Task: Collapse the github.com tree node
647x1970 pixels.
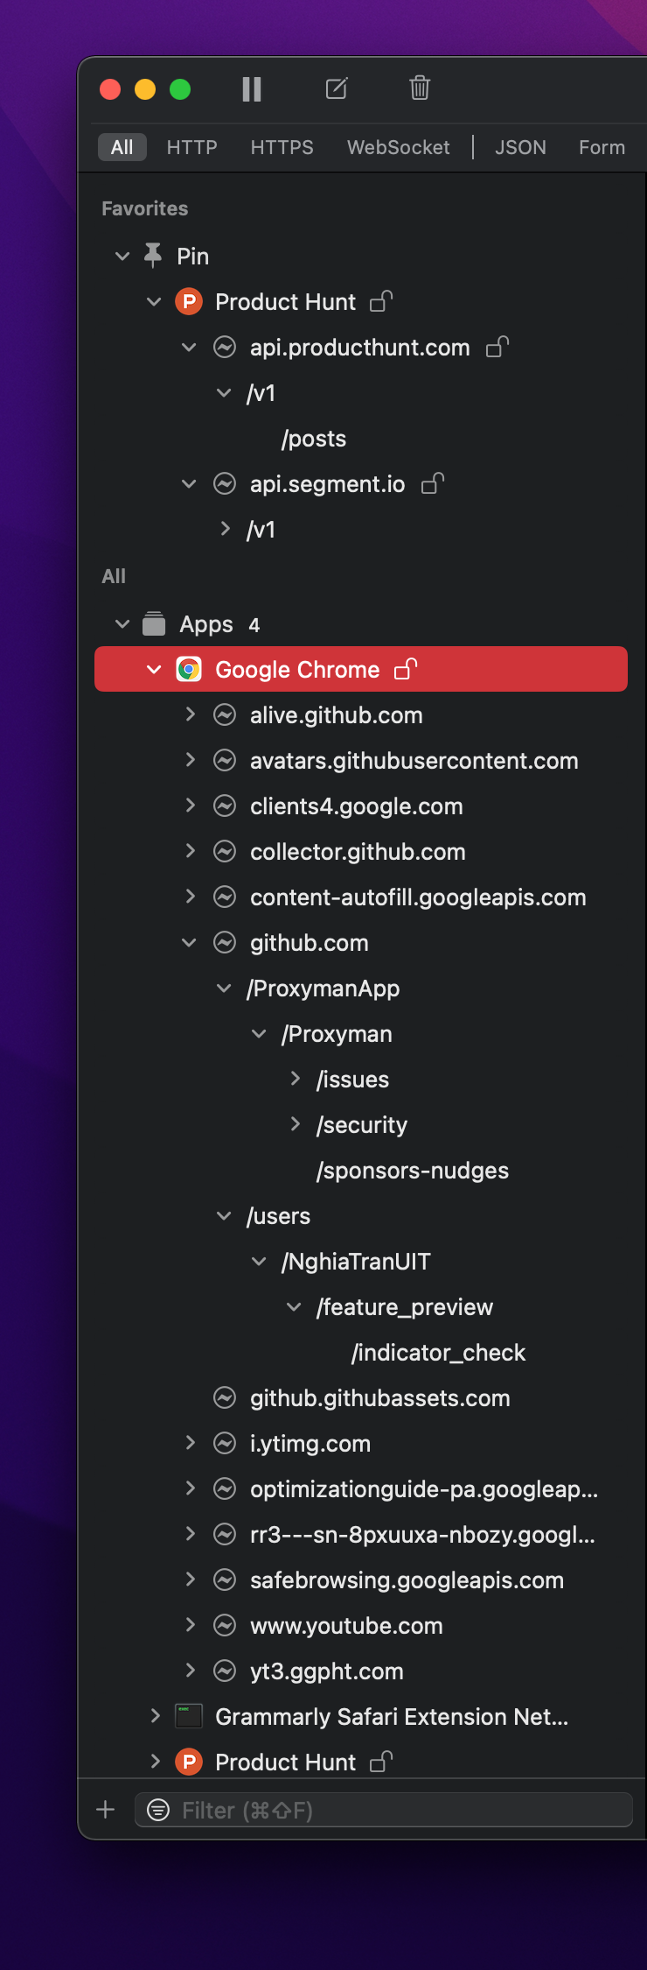Action: point(190,942)
